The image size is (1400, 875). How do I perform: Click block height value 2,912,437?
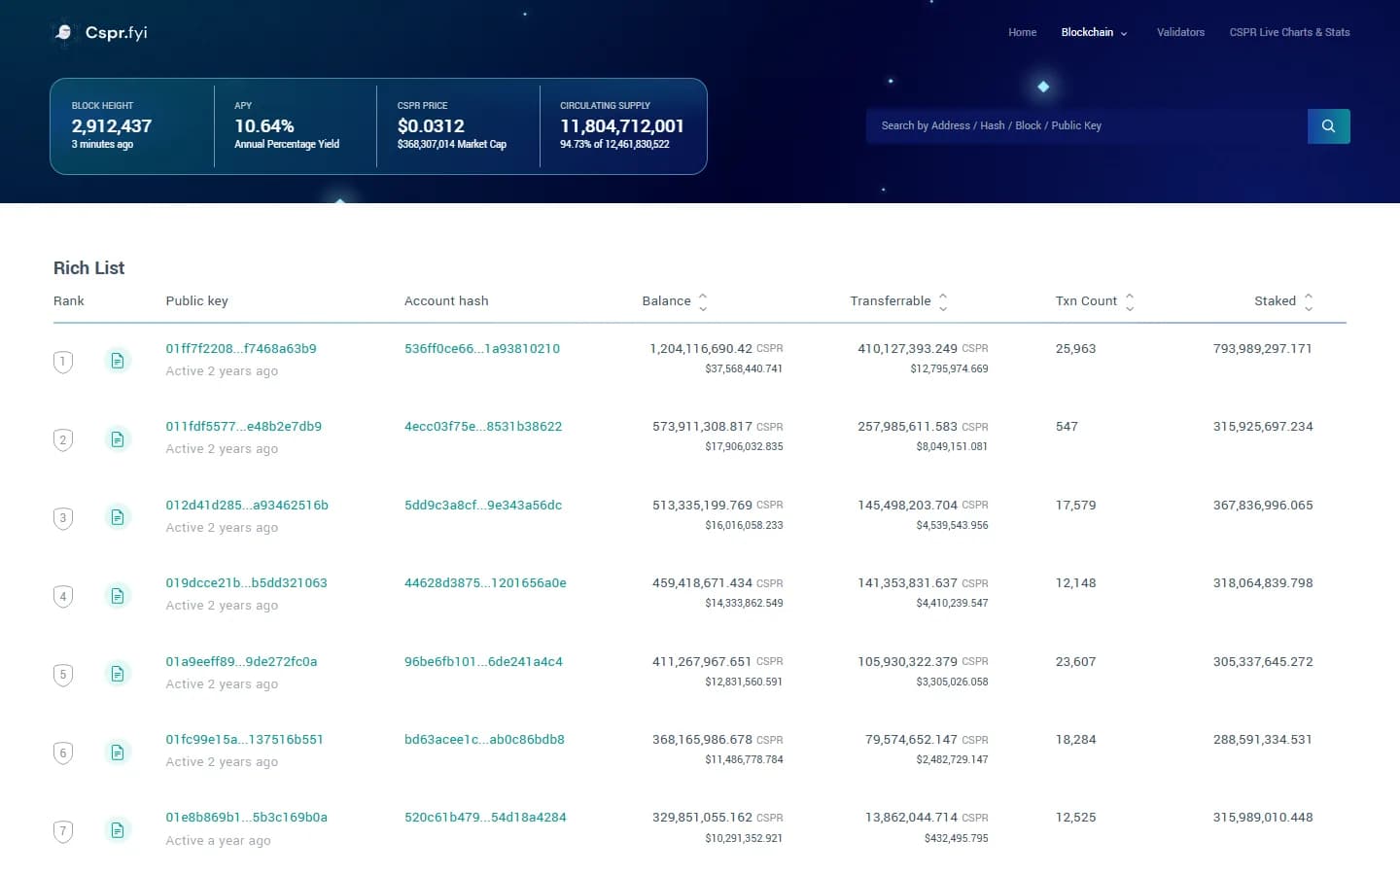pos(112,126)
